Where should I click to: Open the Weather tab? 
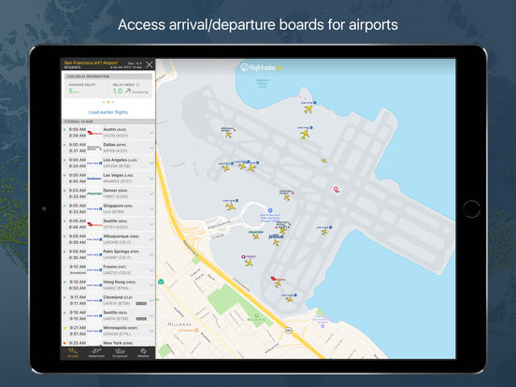click(x=143, y=353)
